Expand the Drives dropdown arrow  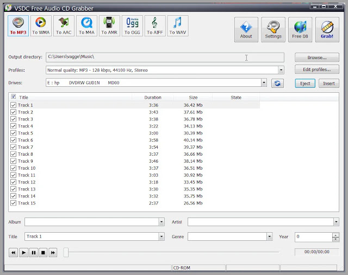(x=264, y=83)
